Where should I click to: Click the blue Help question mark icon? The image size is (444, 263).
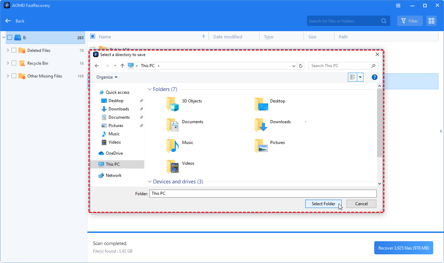[x=374, y=77]
